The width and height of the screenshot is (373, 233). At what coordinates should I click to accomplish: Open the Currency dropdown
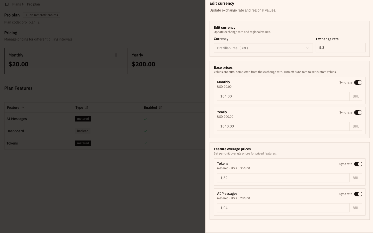click(263, 48)
